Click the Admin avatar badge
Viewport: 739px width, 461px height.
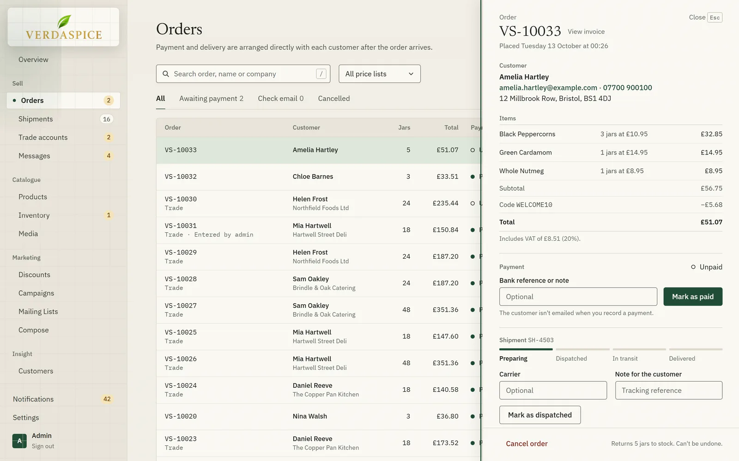click(19, 441)
